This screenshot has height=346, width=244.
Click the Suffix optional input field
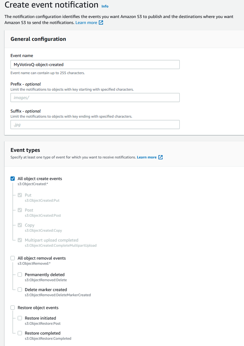(x=95, y=124)
